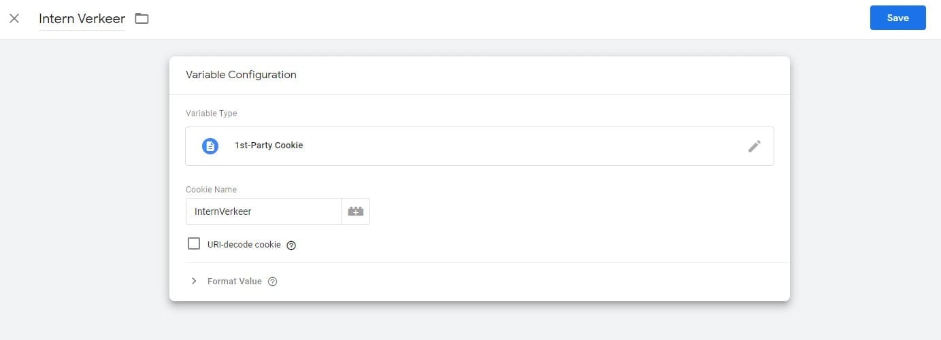The width and height of the screenshot is (941, 340).
Task: Expand Format Value using the chevron arrow
Action: [x=194, y=281]
